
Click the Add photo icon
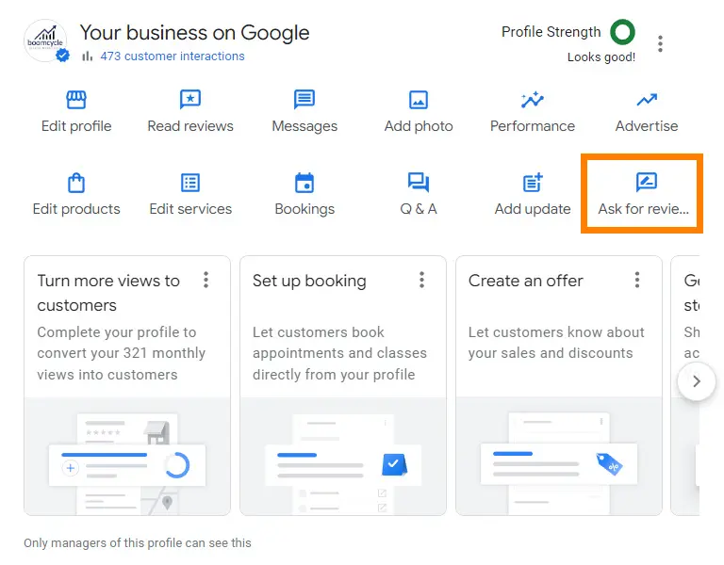click(x=419, y=99)
